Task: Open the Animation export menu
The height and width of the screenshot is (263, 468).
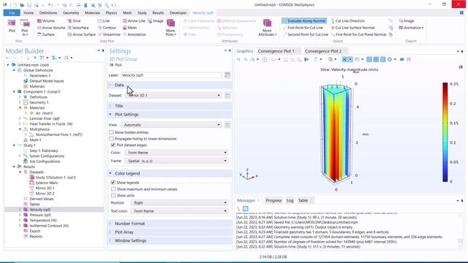Action: 411,28
